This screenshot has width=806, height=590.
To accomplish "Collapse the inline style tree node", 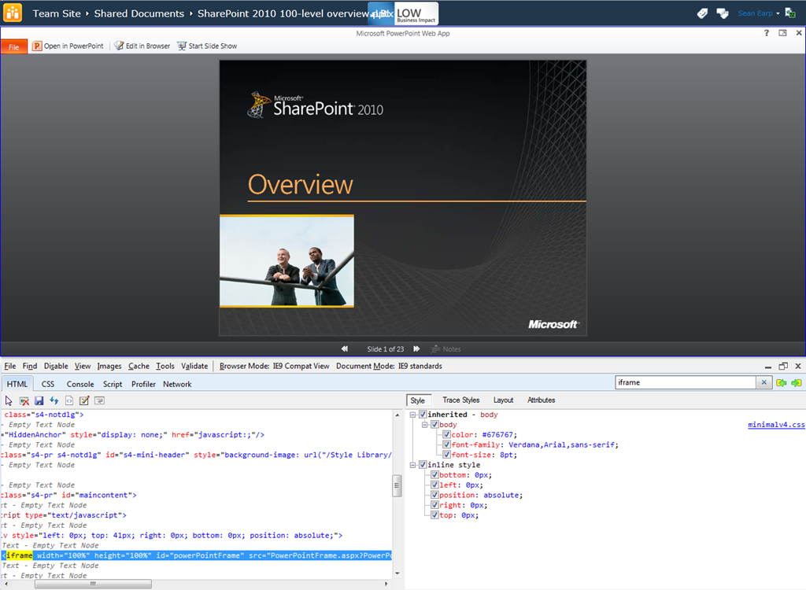I will pyautogui.click(x=412, y=465).
